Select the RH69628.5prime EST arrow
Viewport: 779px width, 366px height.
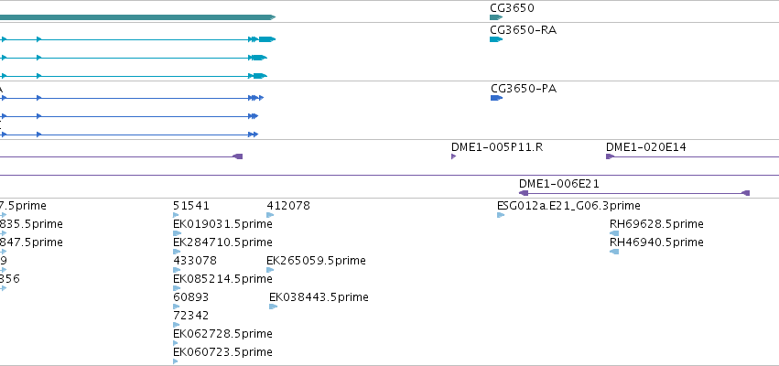pyautogui.click(x=614, y=233)
